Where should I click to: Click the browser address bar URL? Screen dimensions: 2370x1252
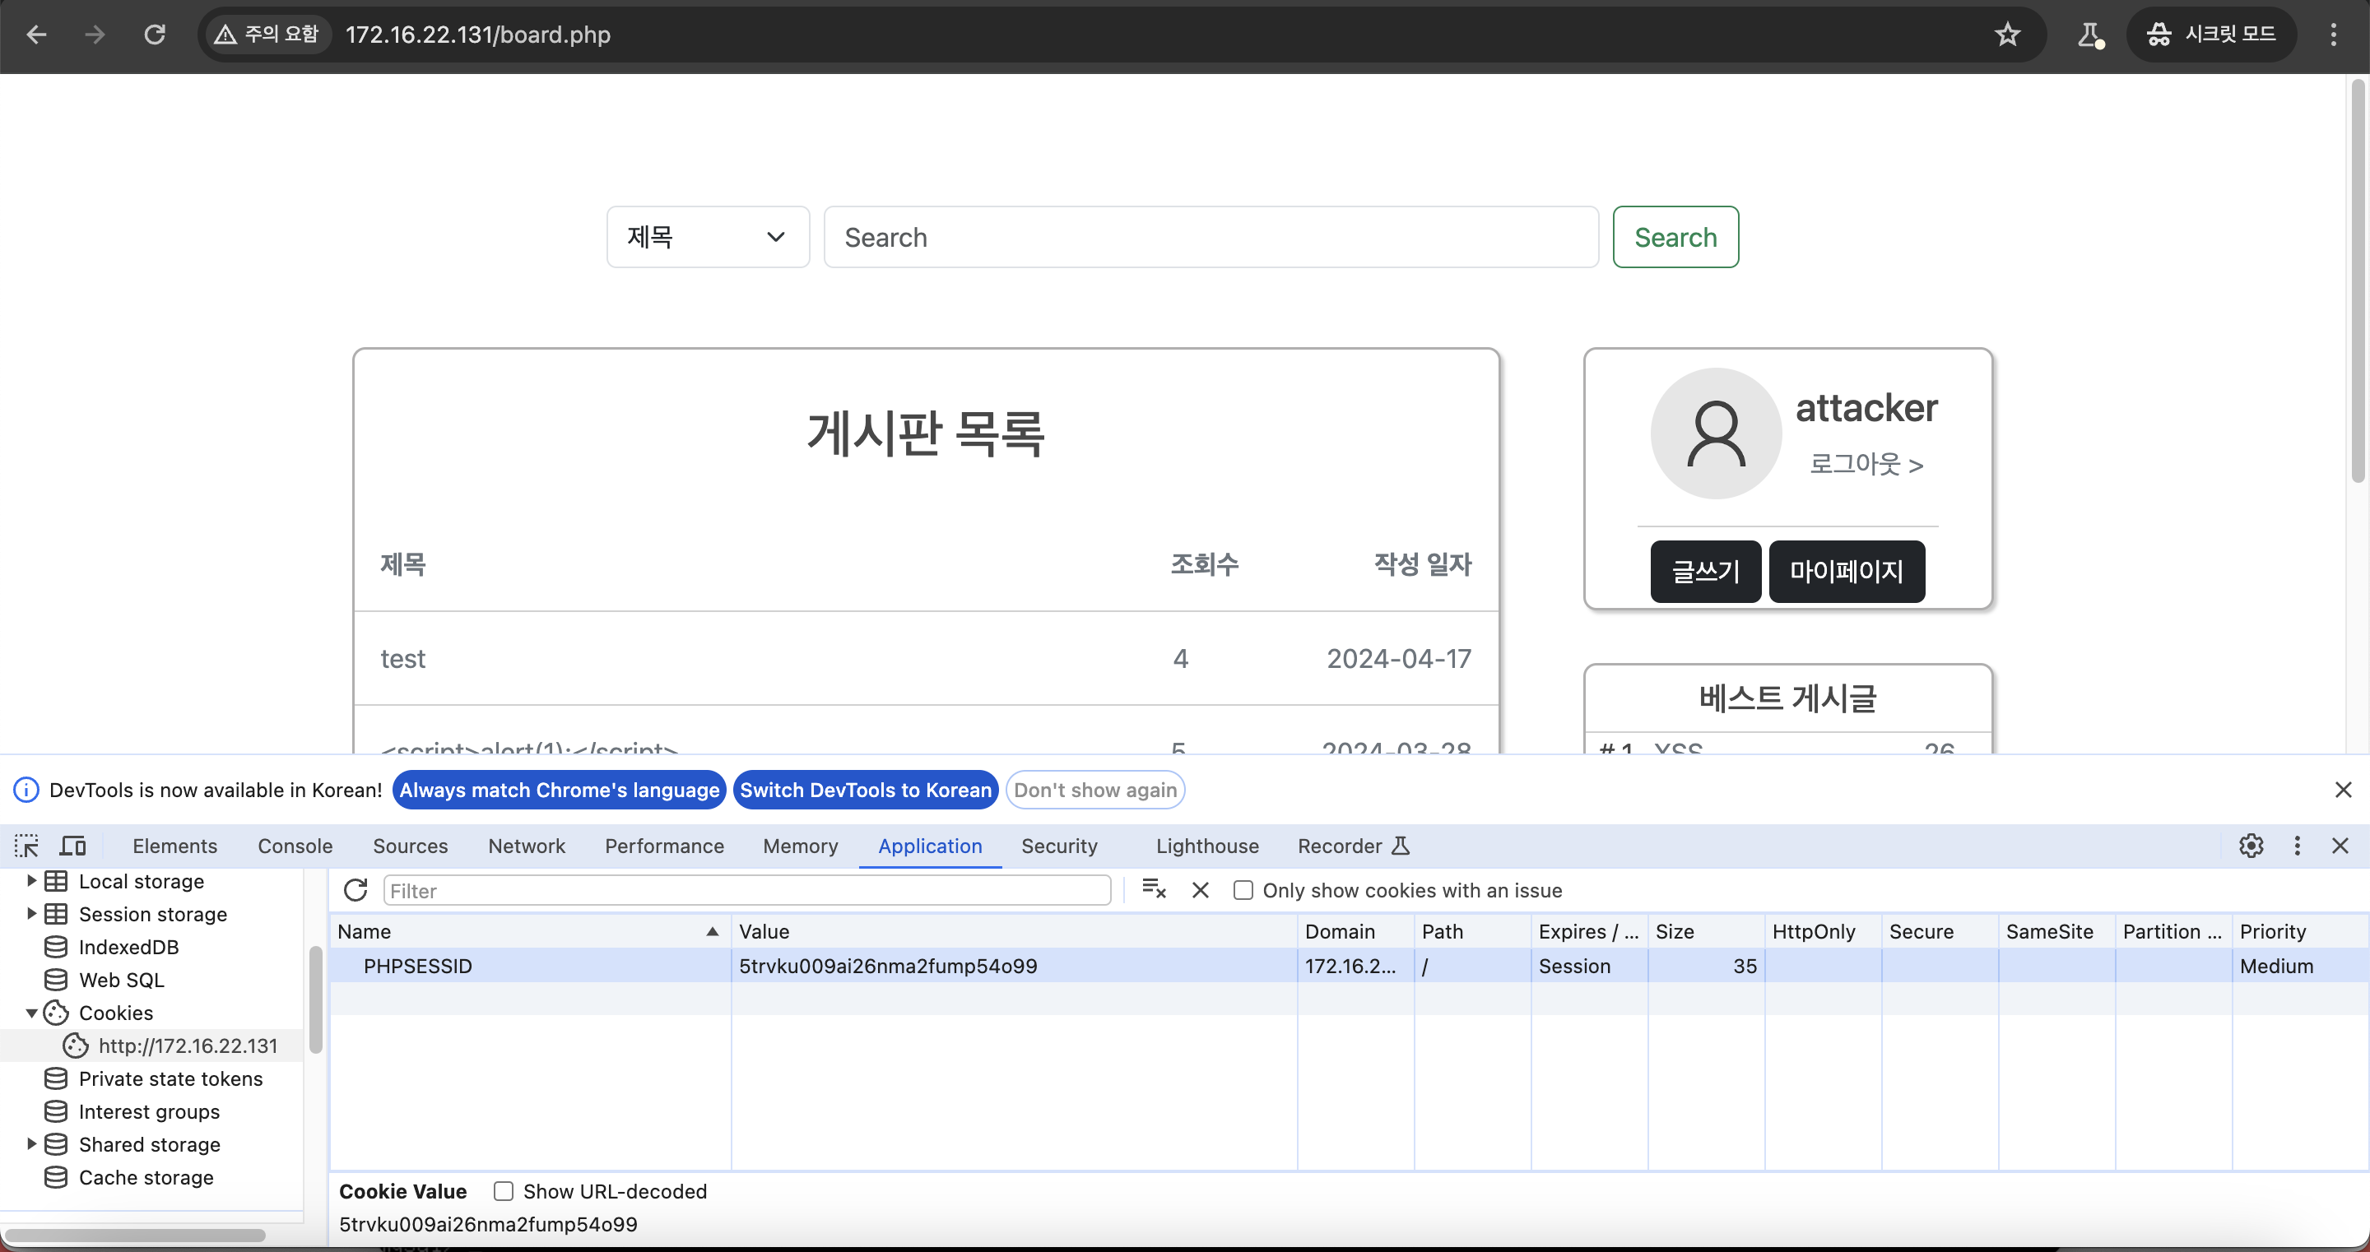click(477, 35)
